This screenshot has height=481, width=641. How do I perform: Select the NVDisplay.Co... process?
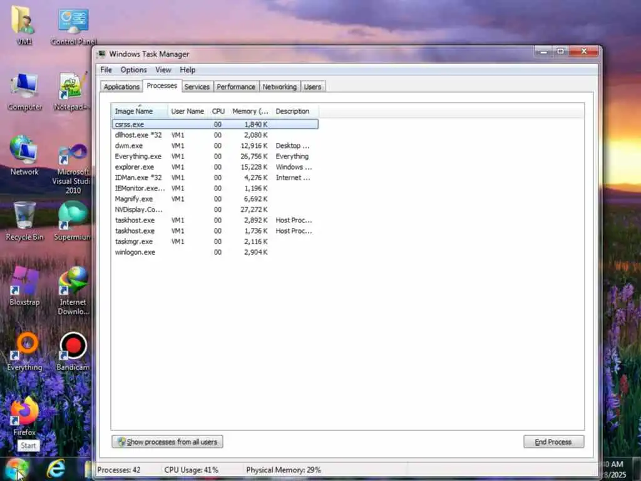(215, 209)
